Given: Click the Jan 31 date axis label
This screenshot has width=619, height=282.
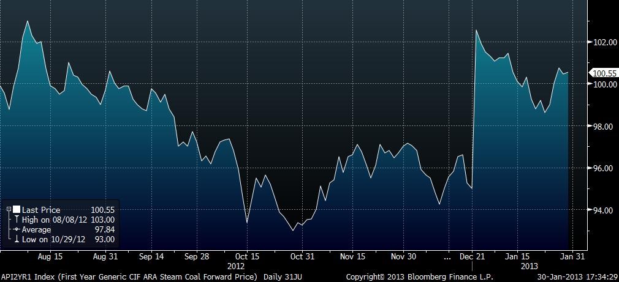Looking at the screenshot, I should click(572, 256).
